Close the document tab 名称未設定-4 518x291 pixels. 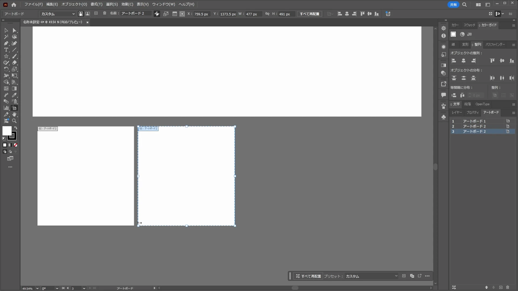coord(87,22)
